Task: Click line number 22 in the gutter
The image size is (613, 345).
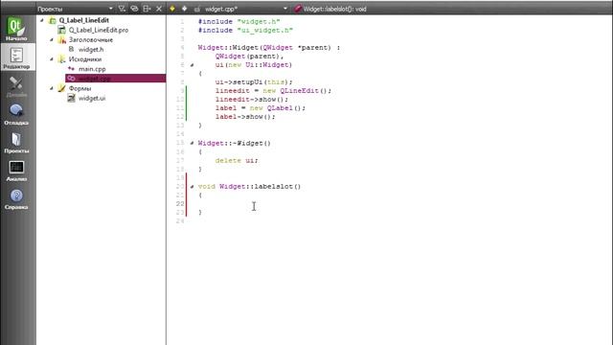Action: click(180, 204)
